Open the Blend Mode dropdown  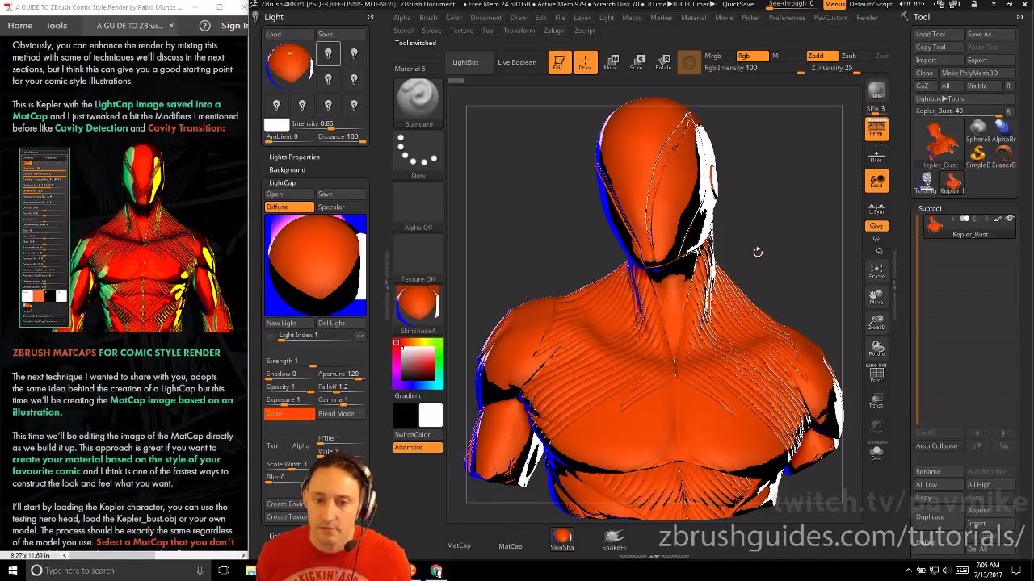tap(341, 413)
